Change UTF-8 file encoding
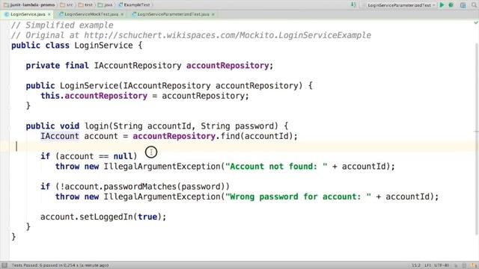This screenshot has width=479, height=269. pyautogui.click(x=442, y=265)
